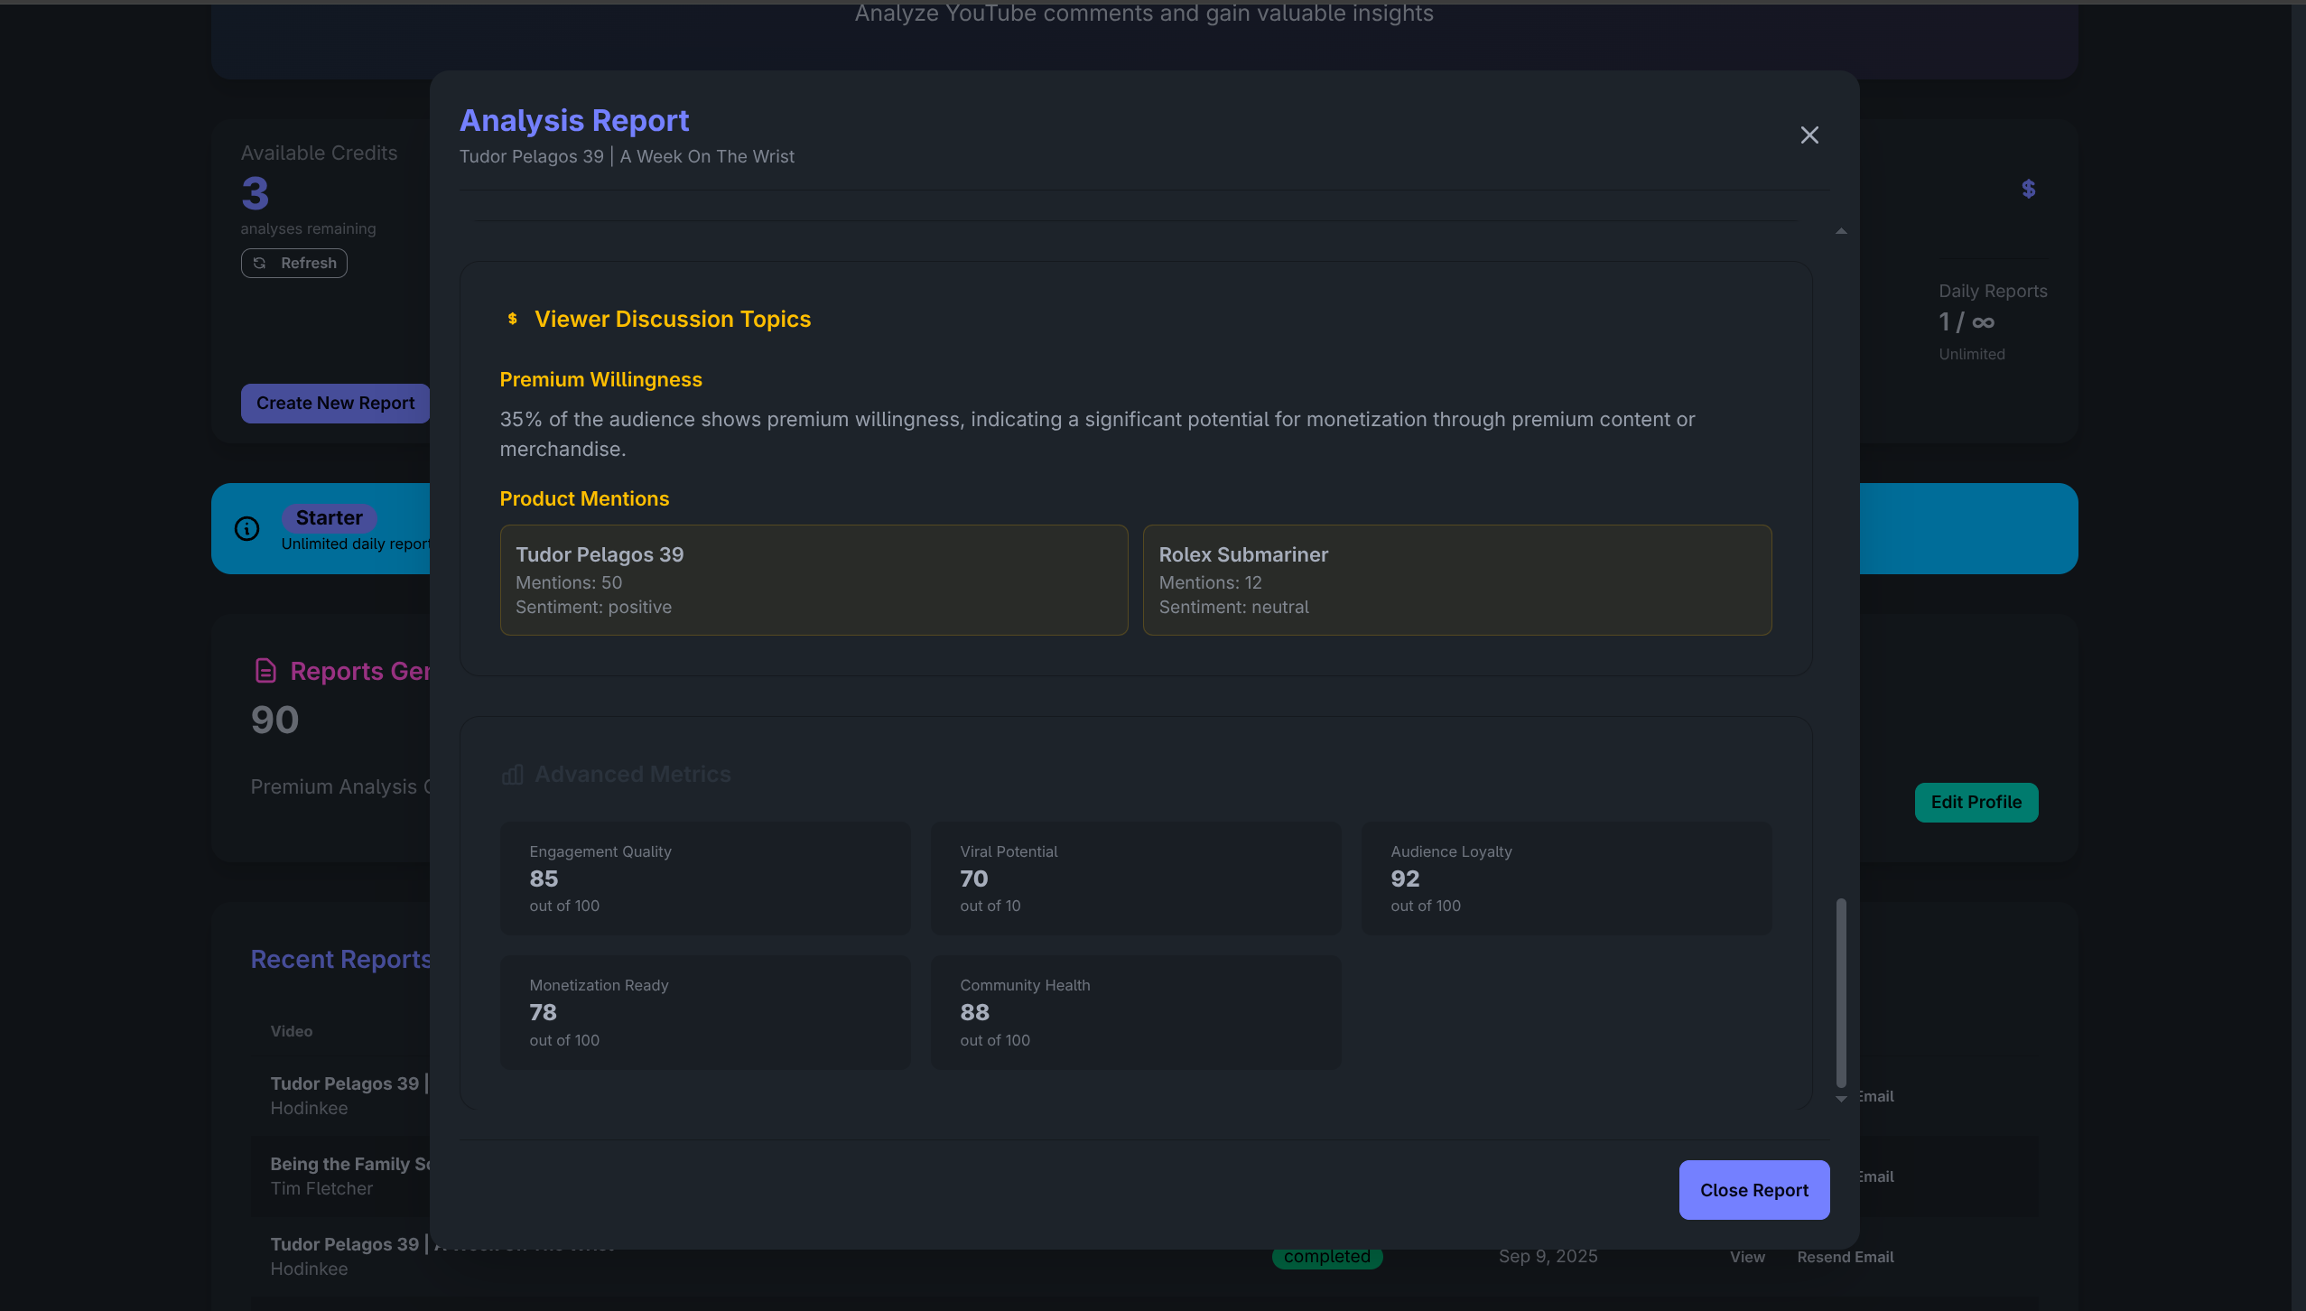Click Resend Email in the Sep 9, 2025 row
Screen dimensions: 2306x1311
pos(1845,1257)
